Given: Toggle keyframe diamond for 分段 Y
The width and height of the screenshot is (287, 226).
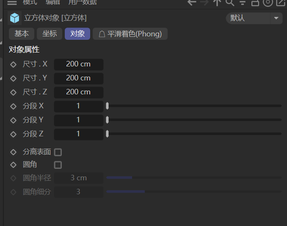Looking at the screenshot, I should pyautogui.click(x=14, y=120).
